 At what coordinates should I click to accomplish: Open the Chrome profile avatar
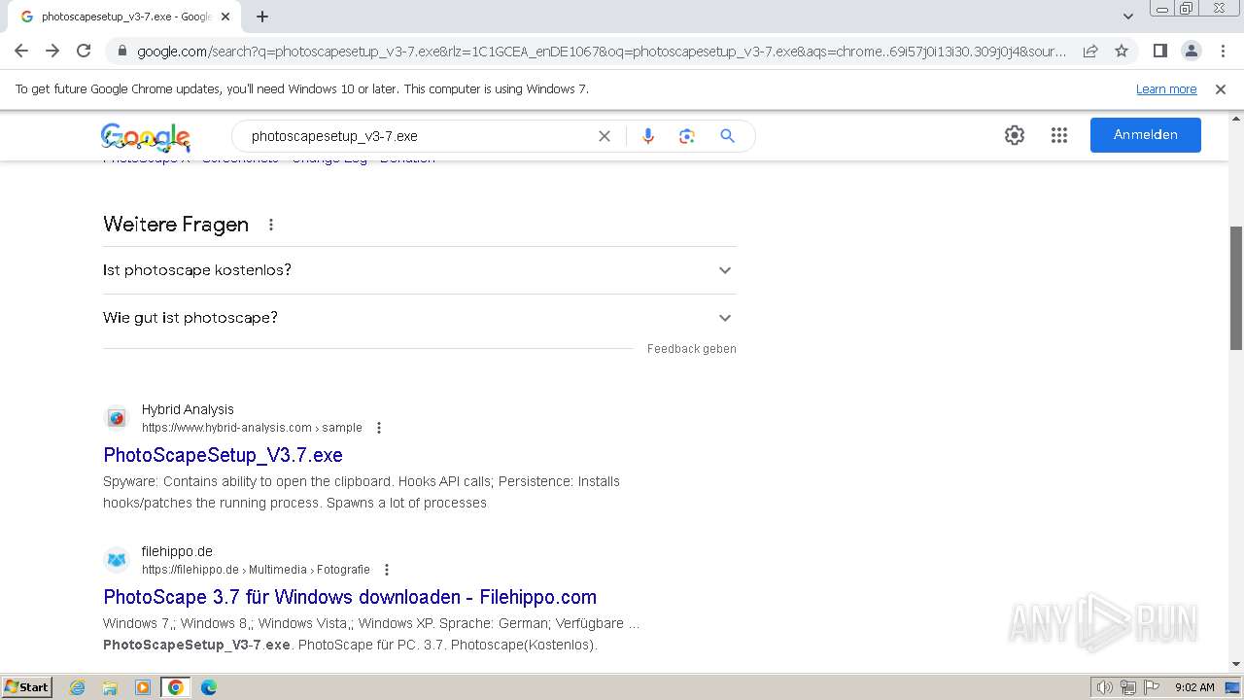pyautogui.click(x=1192, y=51)
